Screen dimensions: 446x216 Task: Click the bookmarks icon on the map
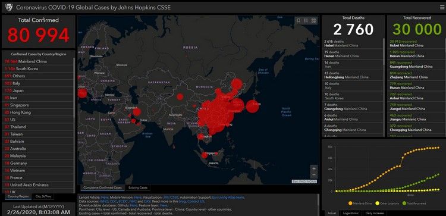click(x=299, y=20)
